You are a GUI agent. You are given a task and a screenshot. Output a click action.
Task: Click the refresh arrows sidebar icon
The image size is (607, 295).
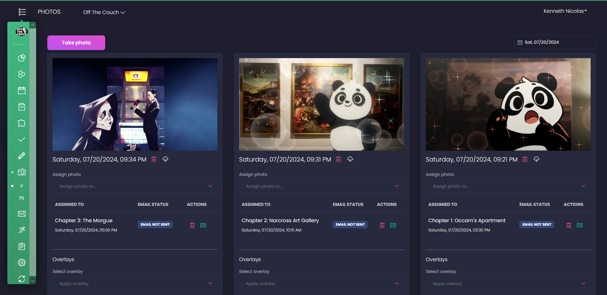[x=22, y=279]
